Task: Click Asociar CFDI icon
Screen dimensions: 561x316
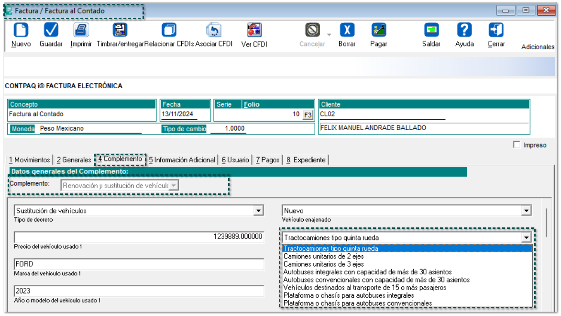Action: 214,30
